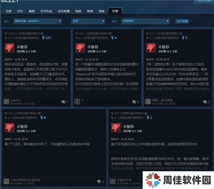Click 有 137 人觉得这篇评测有价值 text
The width and height of the screenshot is (214, 189).
point(22,113)
